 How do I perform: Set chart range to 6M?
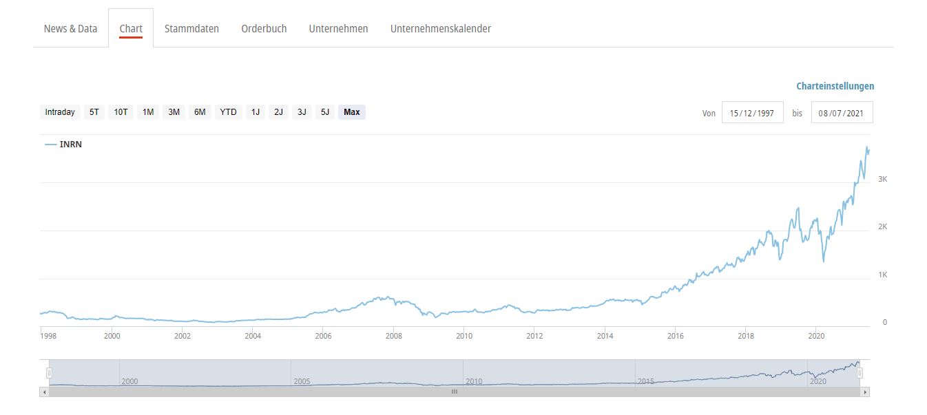200,112
